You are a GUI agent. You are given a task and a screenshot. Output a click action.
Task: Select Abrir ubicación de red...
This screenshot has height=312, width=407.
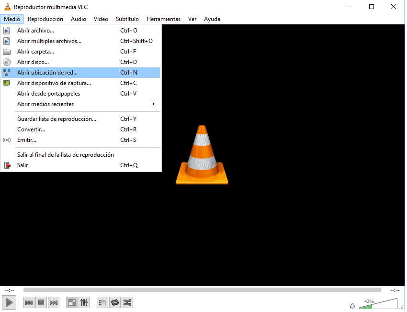tap(81, 73)
